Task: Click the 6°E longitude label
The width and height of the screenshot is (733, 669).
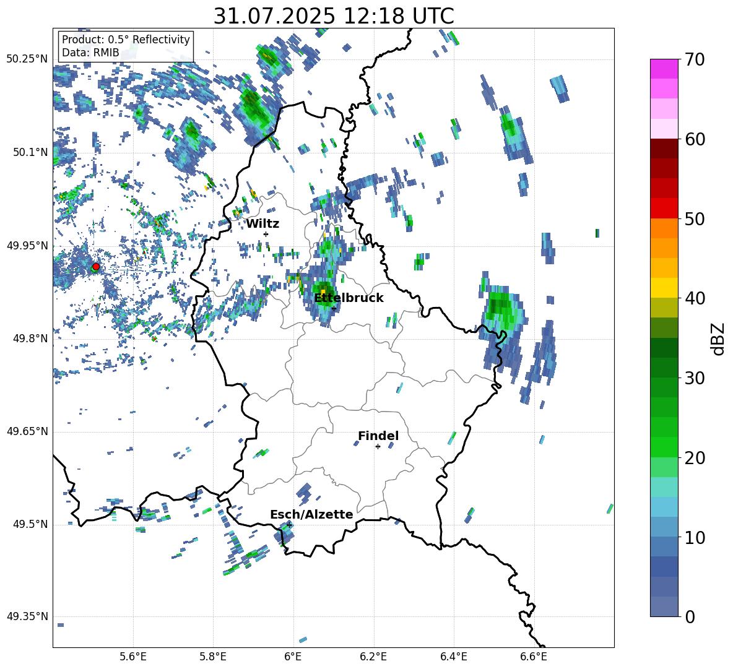Action: pyautogui.click(x=293, y=657)
